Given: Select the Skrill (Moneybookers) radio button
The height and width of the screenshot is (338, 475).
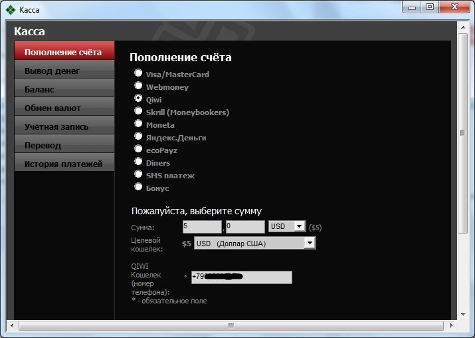Looking at the screenshot, I should [x=138, y=111].
